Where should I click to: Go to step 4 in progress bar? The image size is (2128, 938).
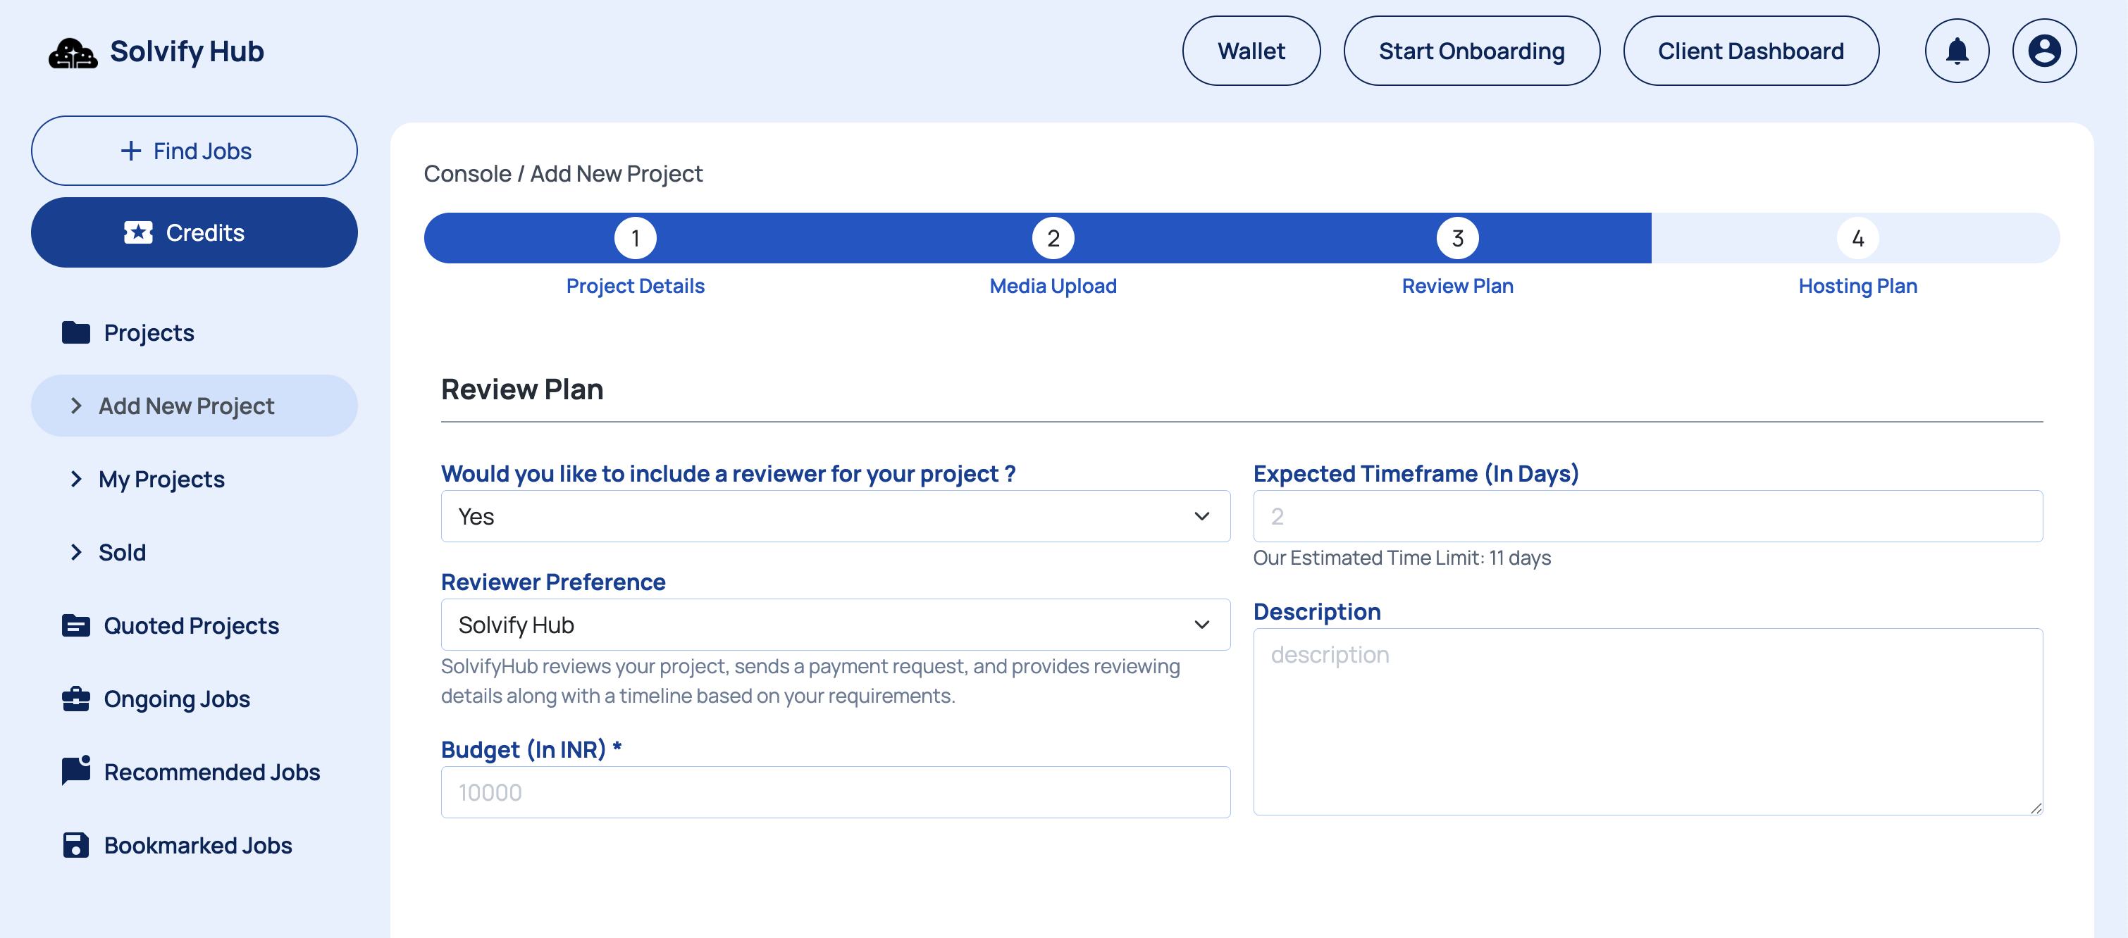pos(1858,239)
